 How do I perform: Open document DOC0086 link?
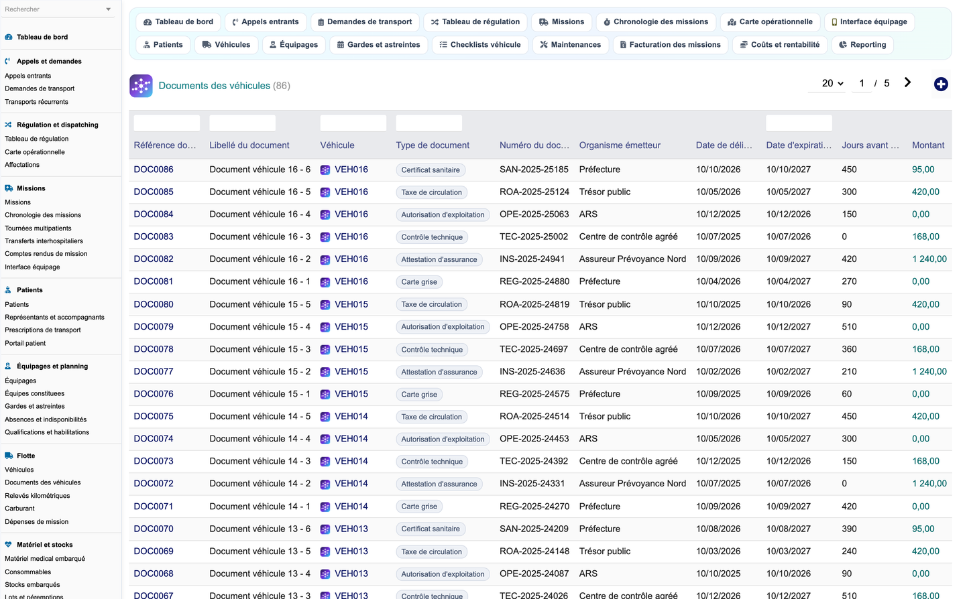(x=154, y=170)
